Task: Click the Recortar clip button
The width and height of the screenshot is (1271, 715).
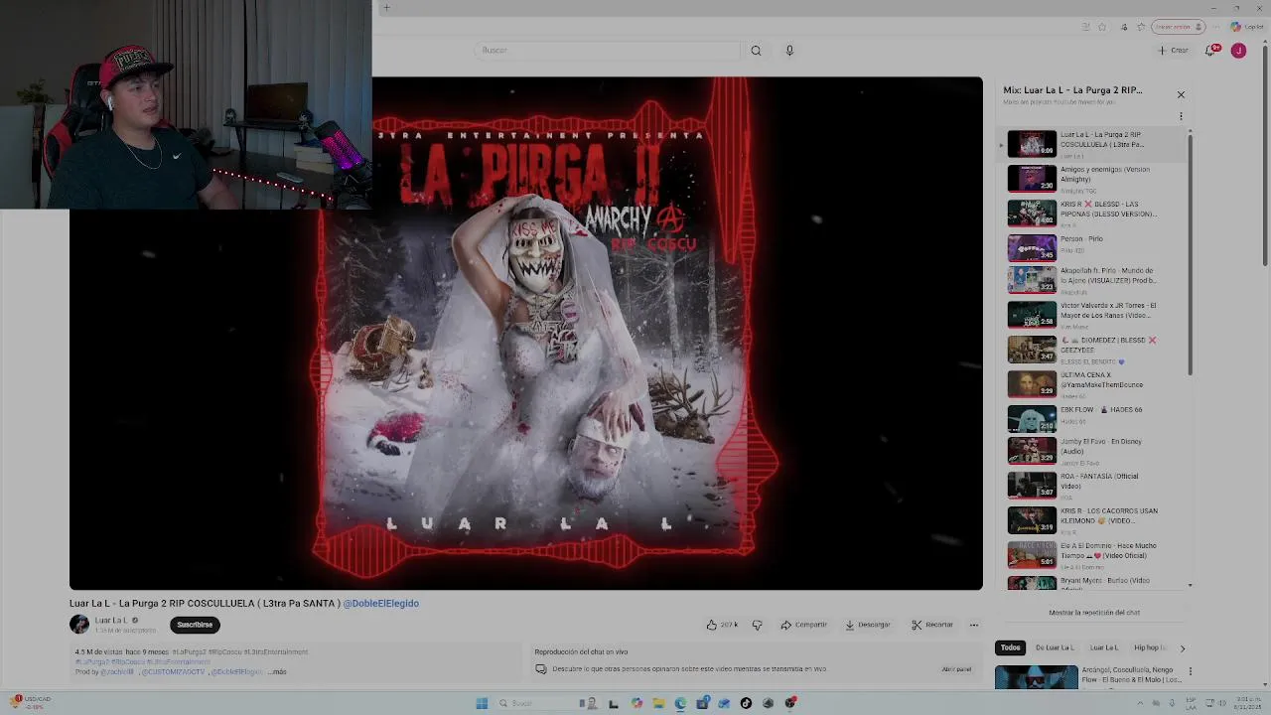Action: [932, 625]
